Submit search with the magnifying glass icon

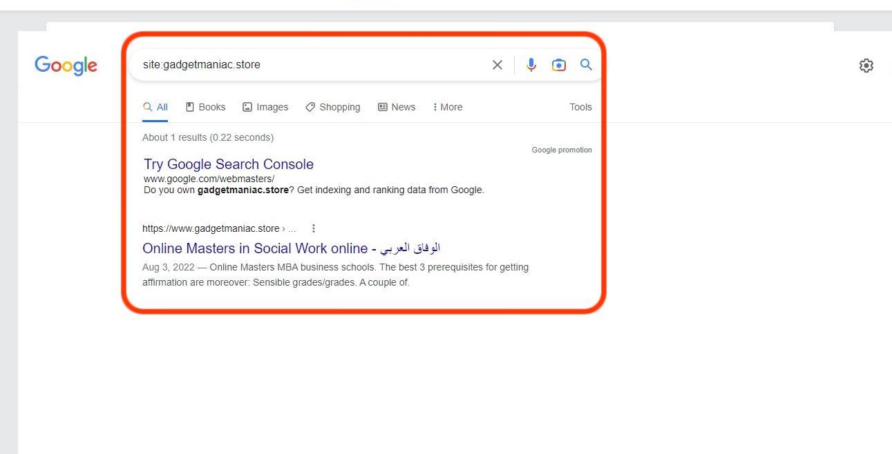(586, 65)
